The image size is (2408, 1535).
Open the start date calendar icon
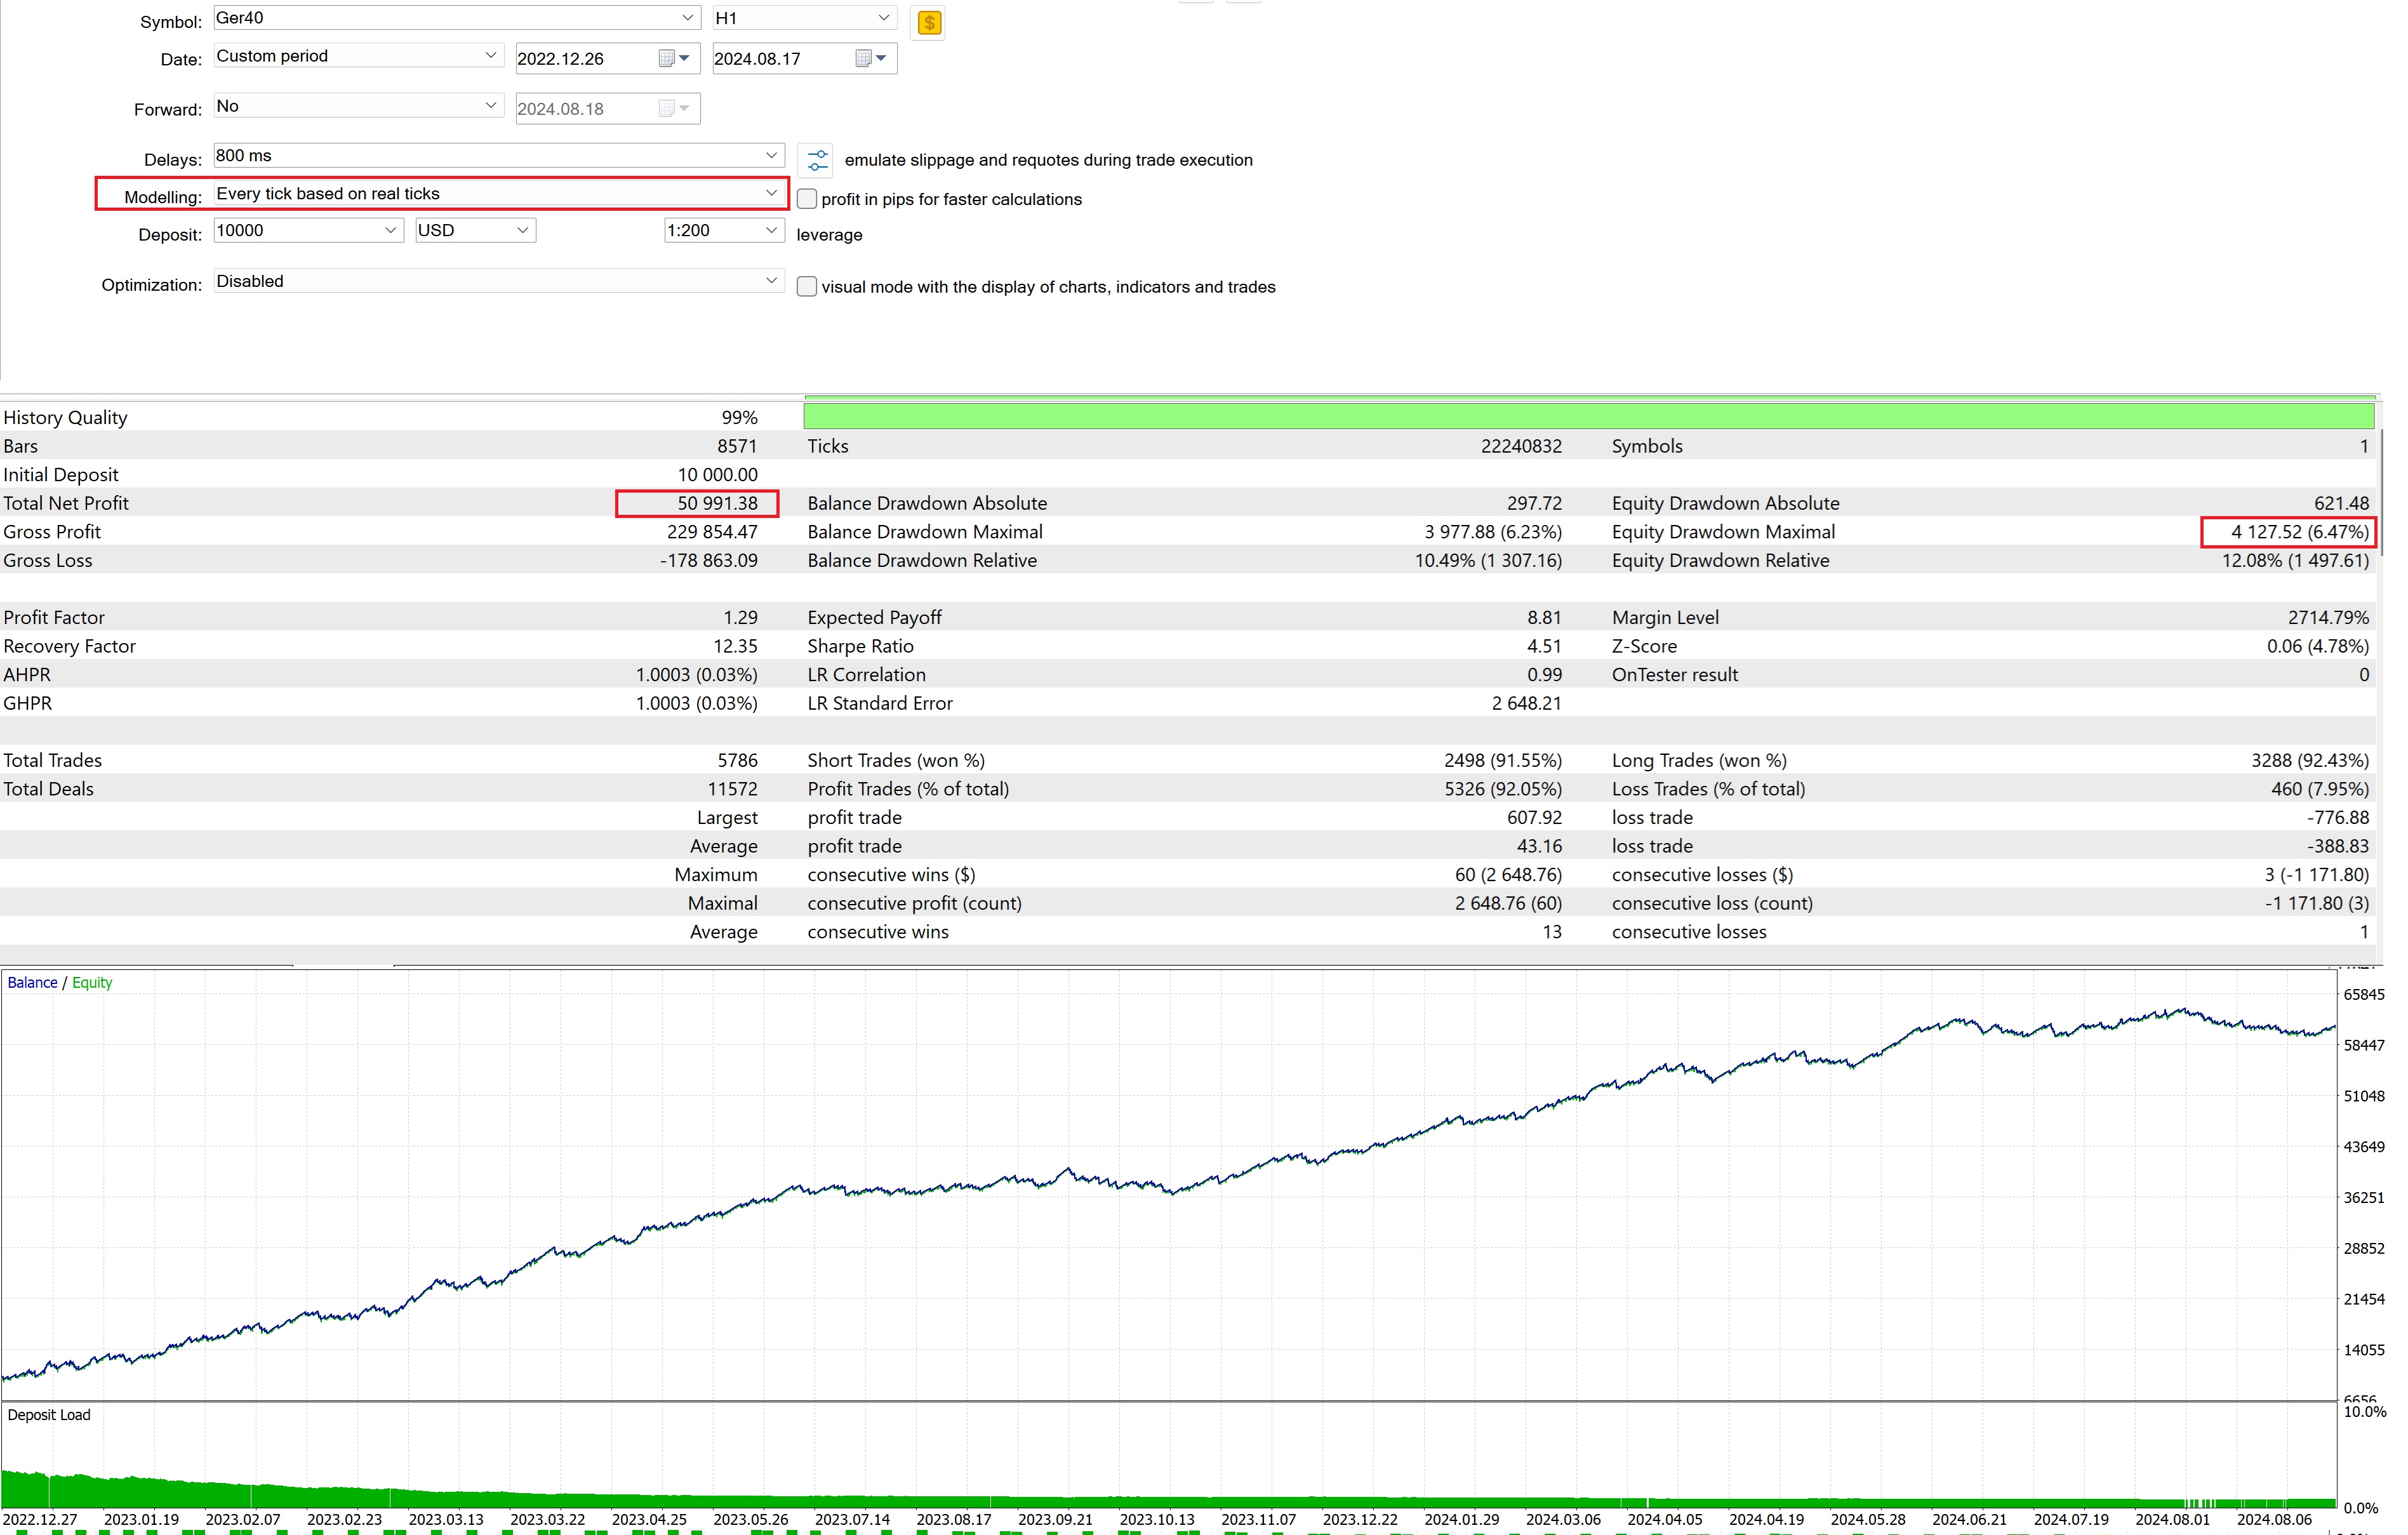pos(667,58)
